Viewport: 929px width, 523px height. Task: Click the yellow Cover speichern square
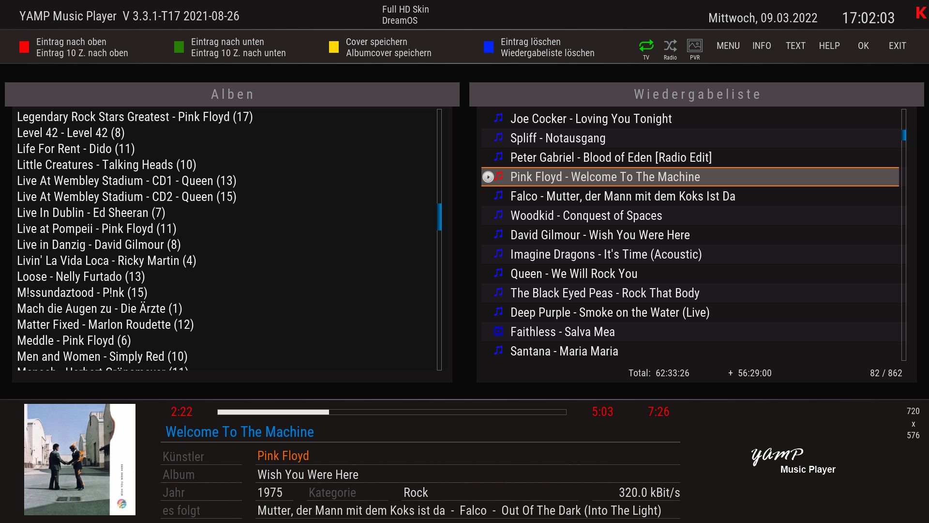(x=334, y=47)
